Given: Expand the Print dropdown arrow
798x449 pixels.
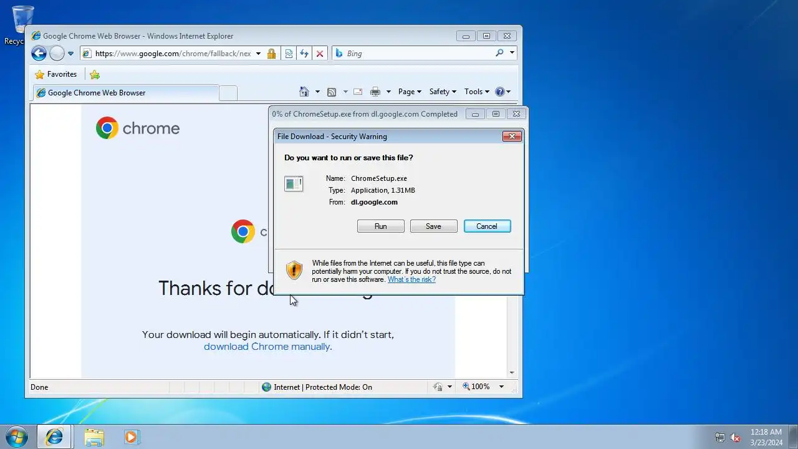Looking at the screenshot, I should (388, 92).
